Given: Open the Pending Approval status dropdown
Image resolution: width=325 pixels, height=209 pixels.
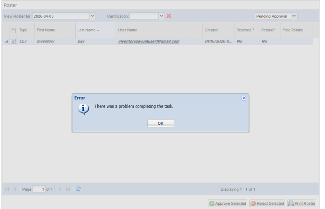Looking at the screenshot, I should click(x=294, y=16).
